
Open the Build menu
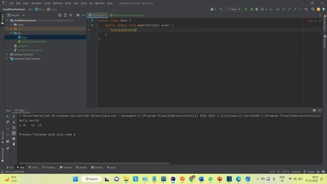(68, 3)
